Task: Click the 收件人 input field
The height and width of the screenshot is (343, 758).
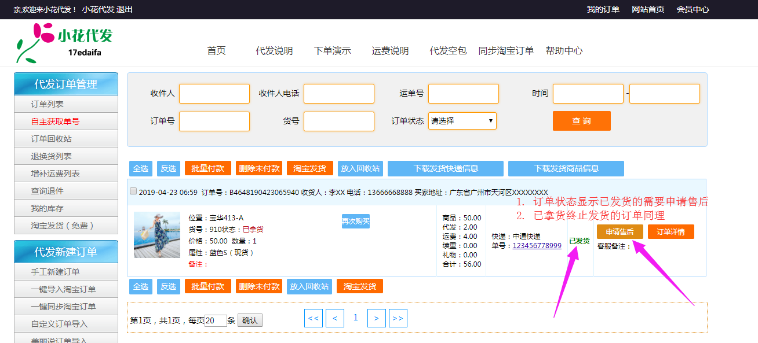Action: tap(214, 94)
